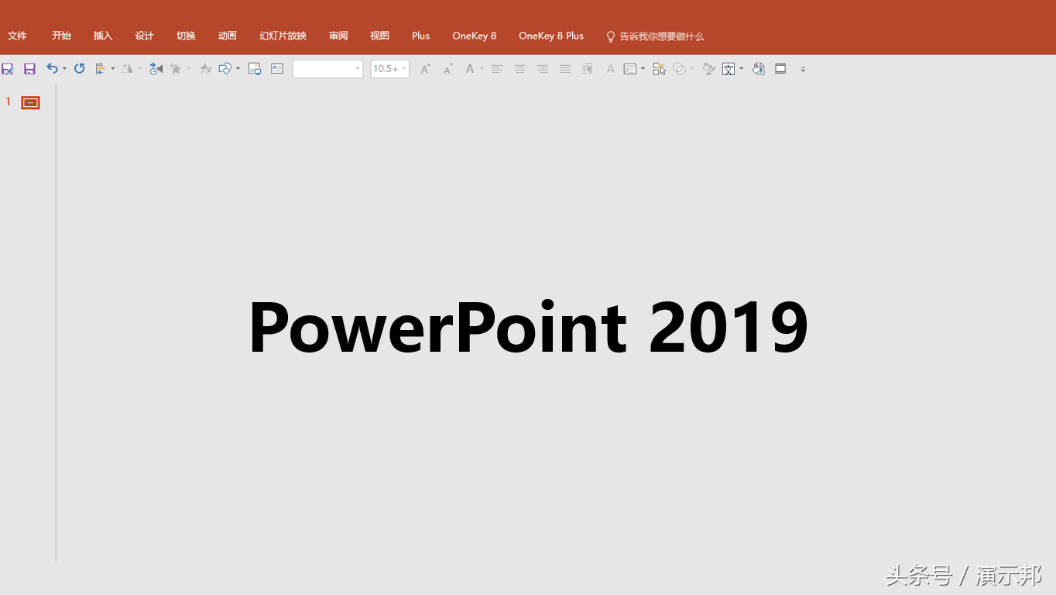Viewport: 1056px width, 595px height.
Task: Open the 幻灯片放映 tab
Action: (283, 36)
